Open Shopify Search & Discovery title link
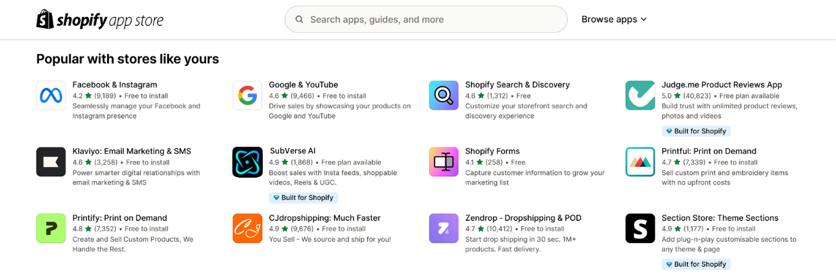The image size is (836, 280). (x=517, y=85)
